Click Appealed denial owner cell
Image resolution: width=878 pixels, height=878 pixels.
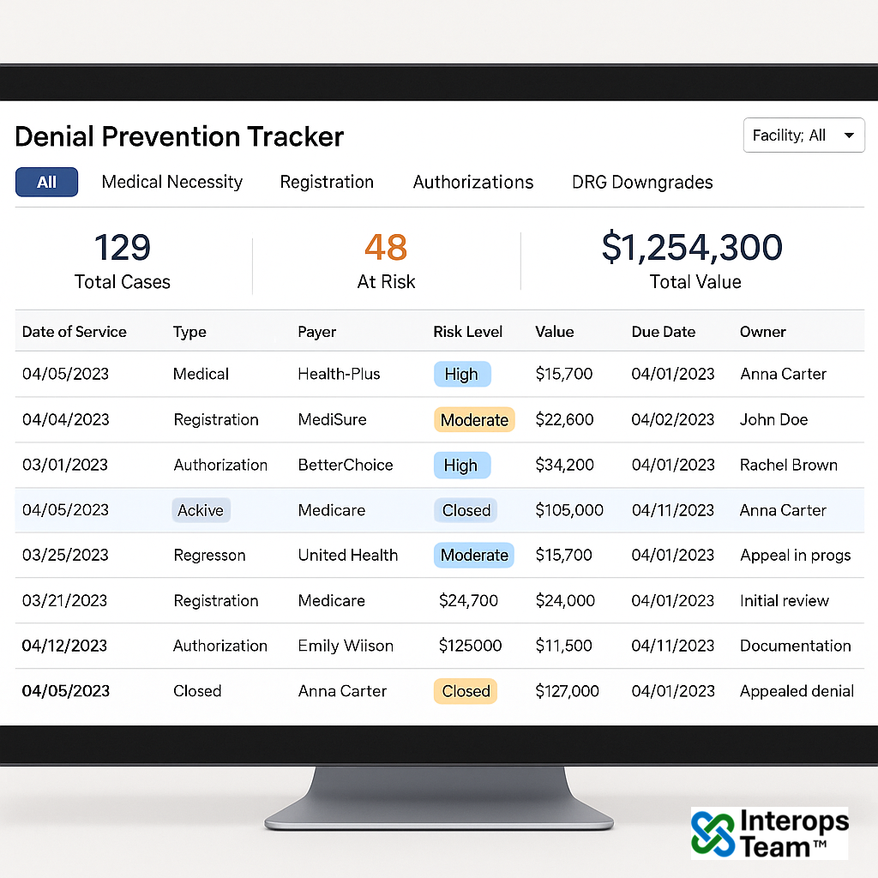point(797,691)
